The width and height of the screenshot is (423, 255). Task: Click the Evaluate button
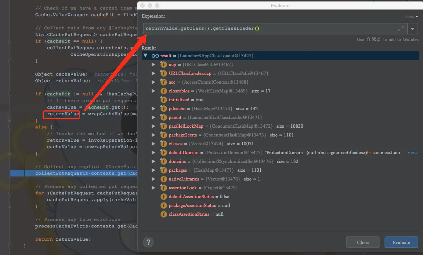click(401, 242)
